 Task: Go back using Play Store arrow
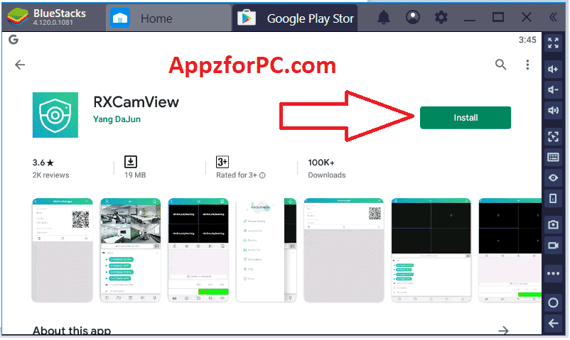coord(20,65)
